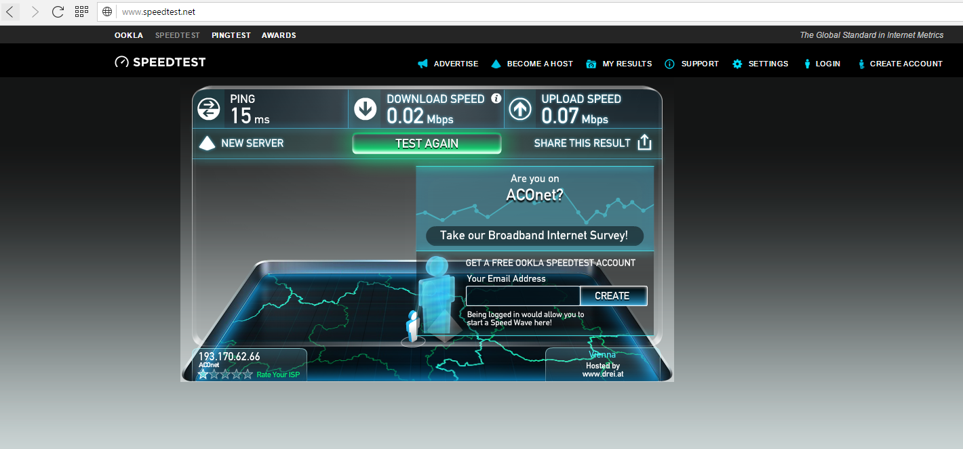Click the 0.07 Mbps upload value
Screen dimensions: 963x449
(574, 116)
